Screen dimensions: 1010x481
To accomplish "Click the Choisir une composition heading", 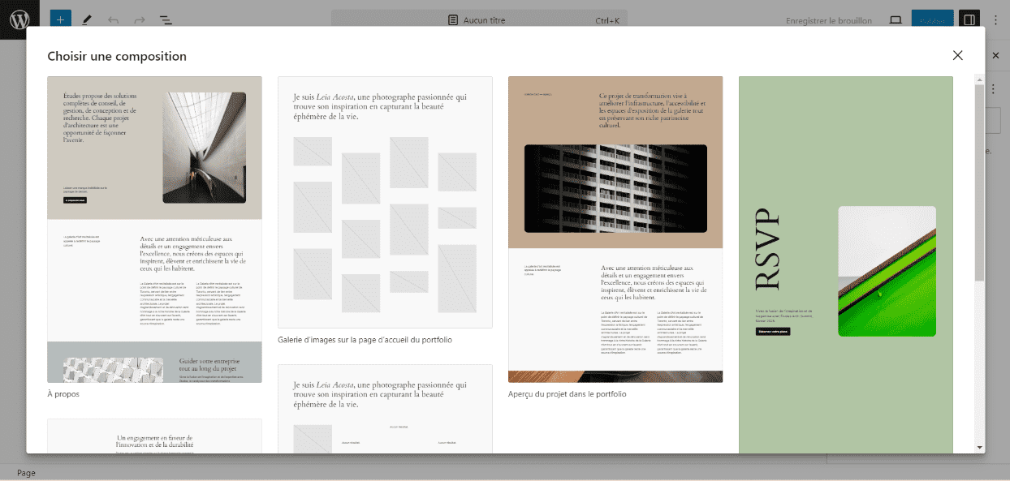I will click(117, 56).
